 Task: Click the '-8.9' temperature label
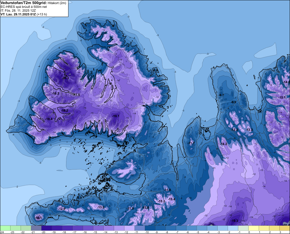[x=79, y=198]
